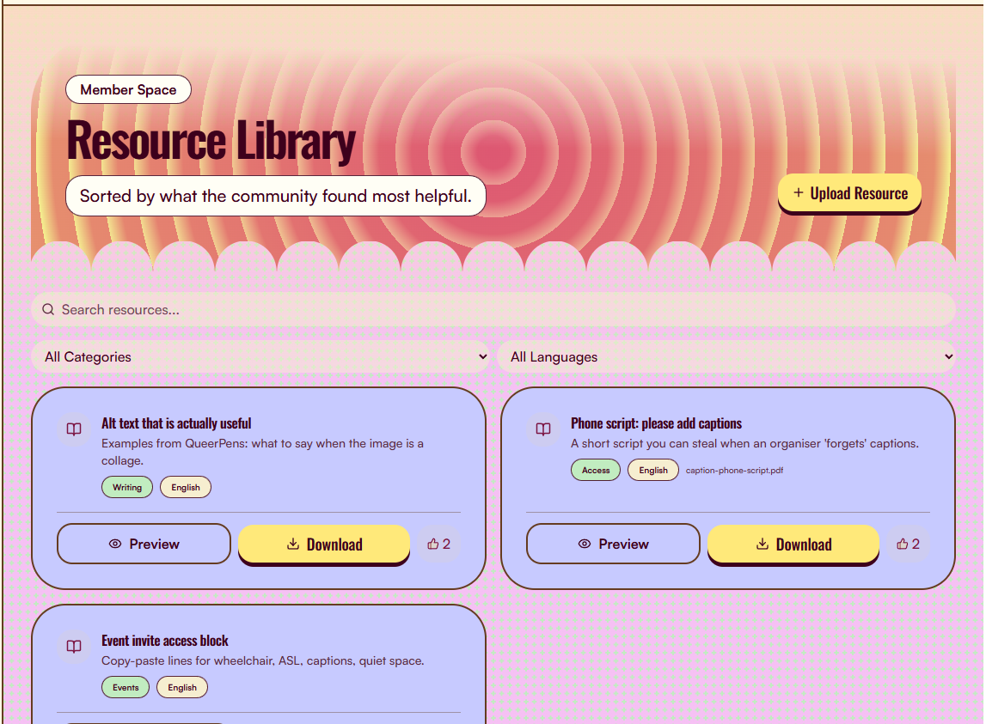
Task: Select the Writing tag on Alt text card
Action: (x=127, y=487)
